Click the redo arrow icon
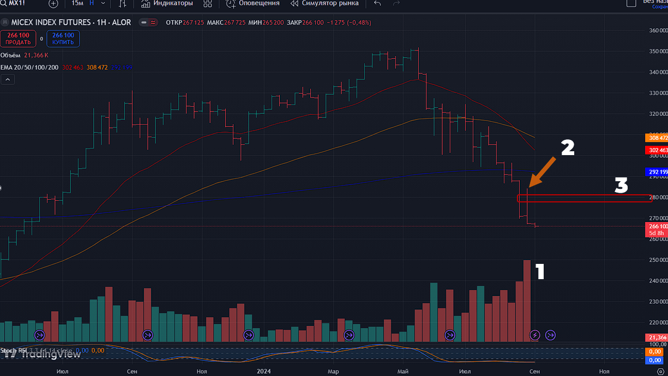 396,3
